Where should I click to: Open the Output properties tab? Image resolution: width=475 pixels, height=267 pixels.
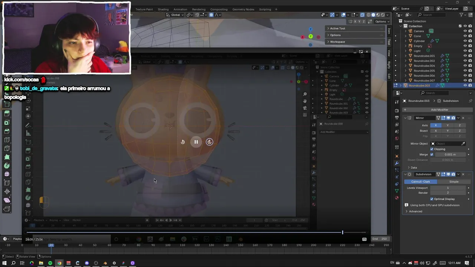397,118
